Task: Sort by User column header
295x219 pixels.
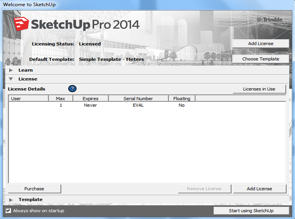Action: pyautogui.click(x=28, y=98)
